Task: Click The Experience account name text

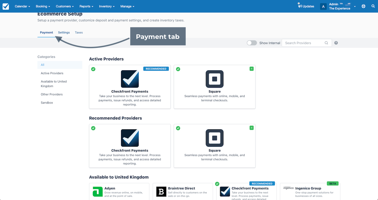Action: pyautogui.click(x=340, y=8)
